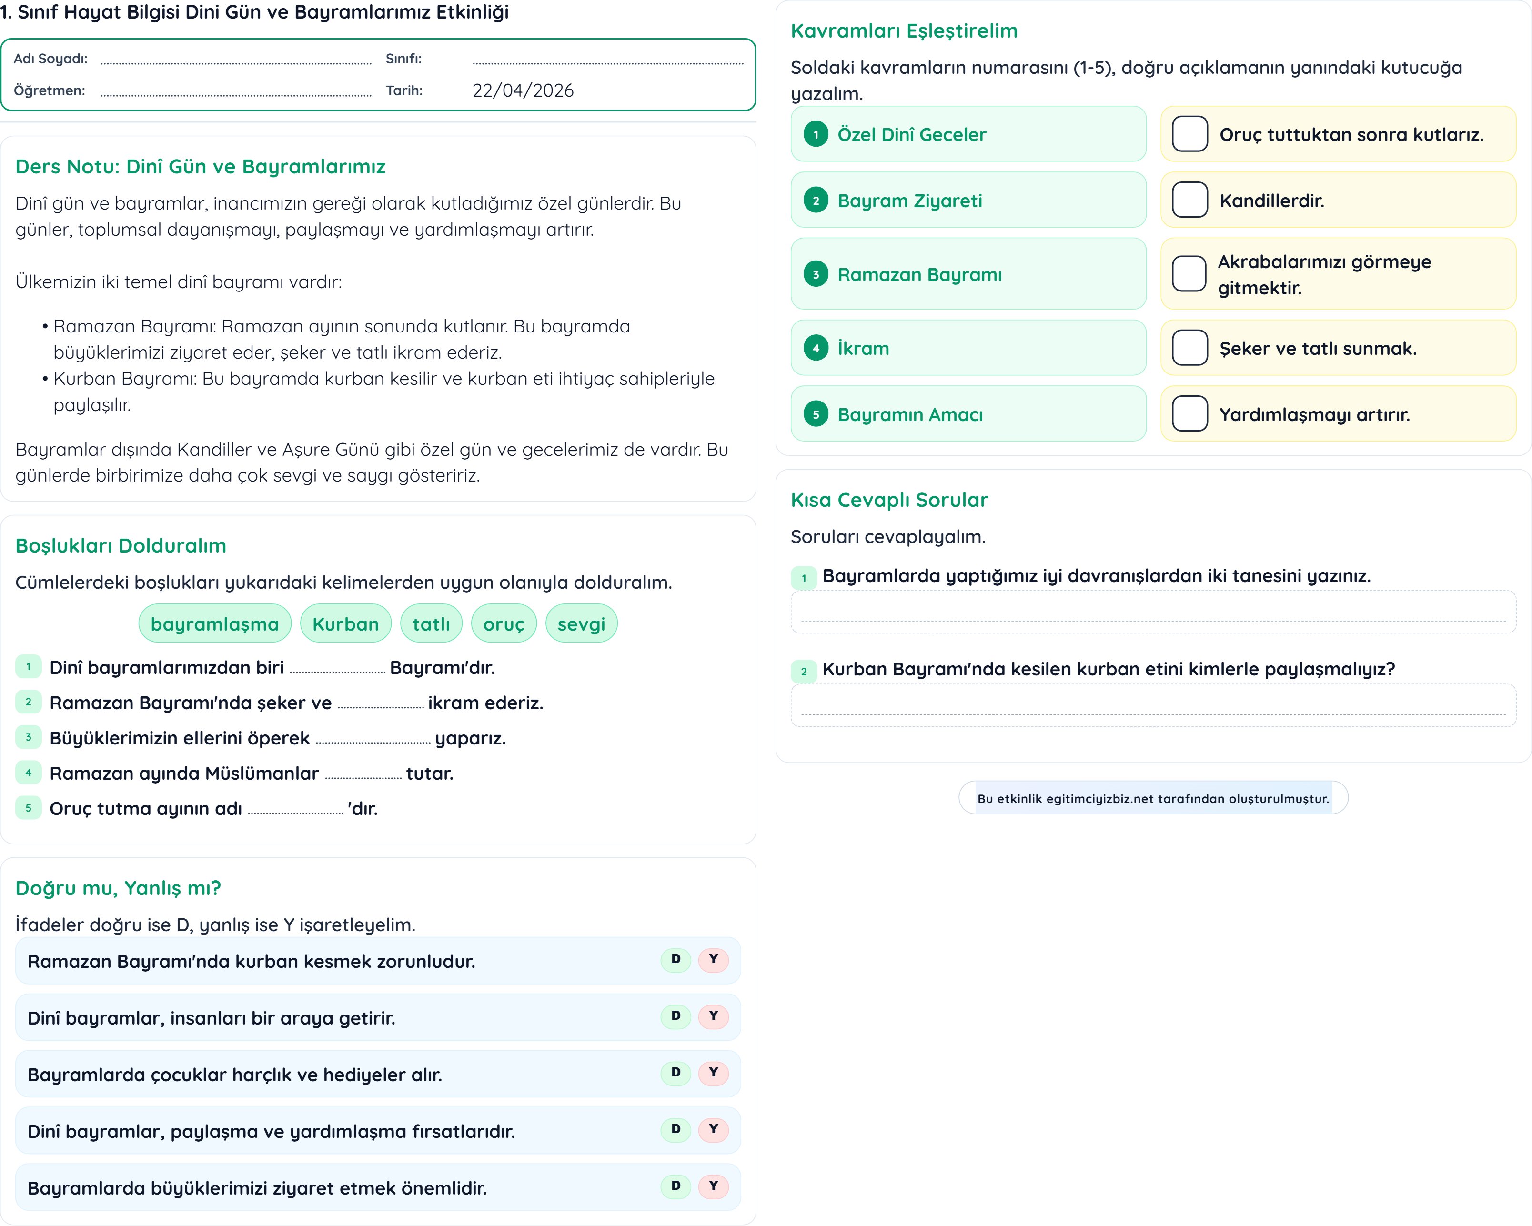The image size is (1532, 1226).
Task: Click number 5 circle on Bayramın Amacı
Action: [x=816, y=414]
